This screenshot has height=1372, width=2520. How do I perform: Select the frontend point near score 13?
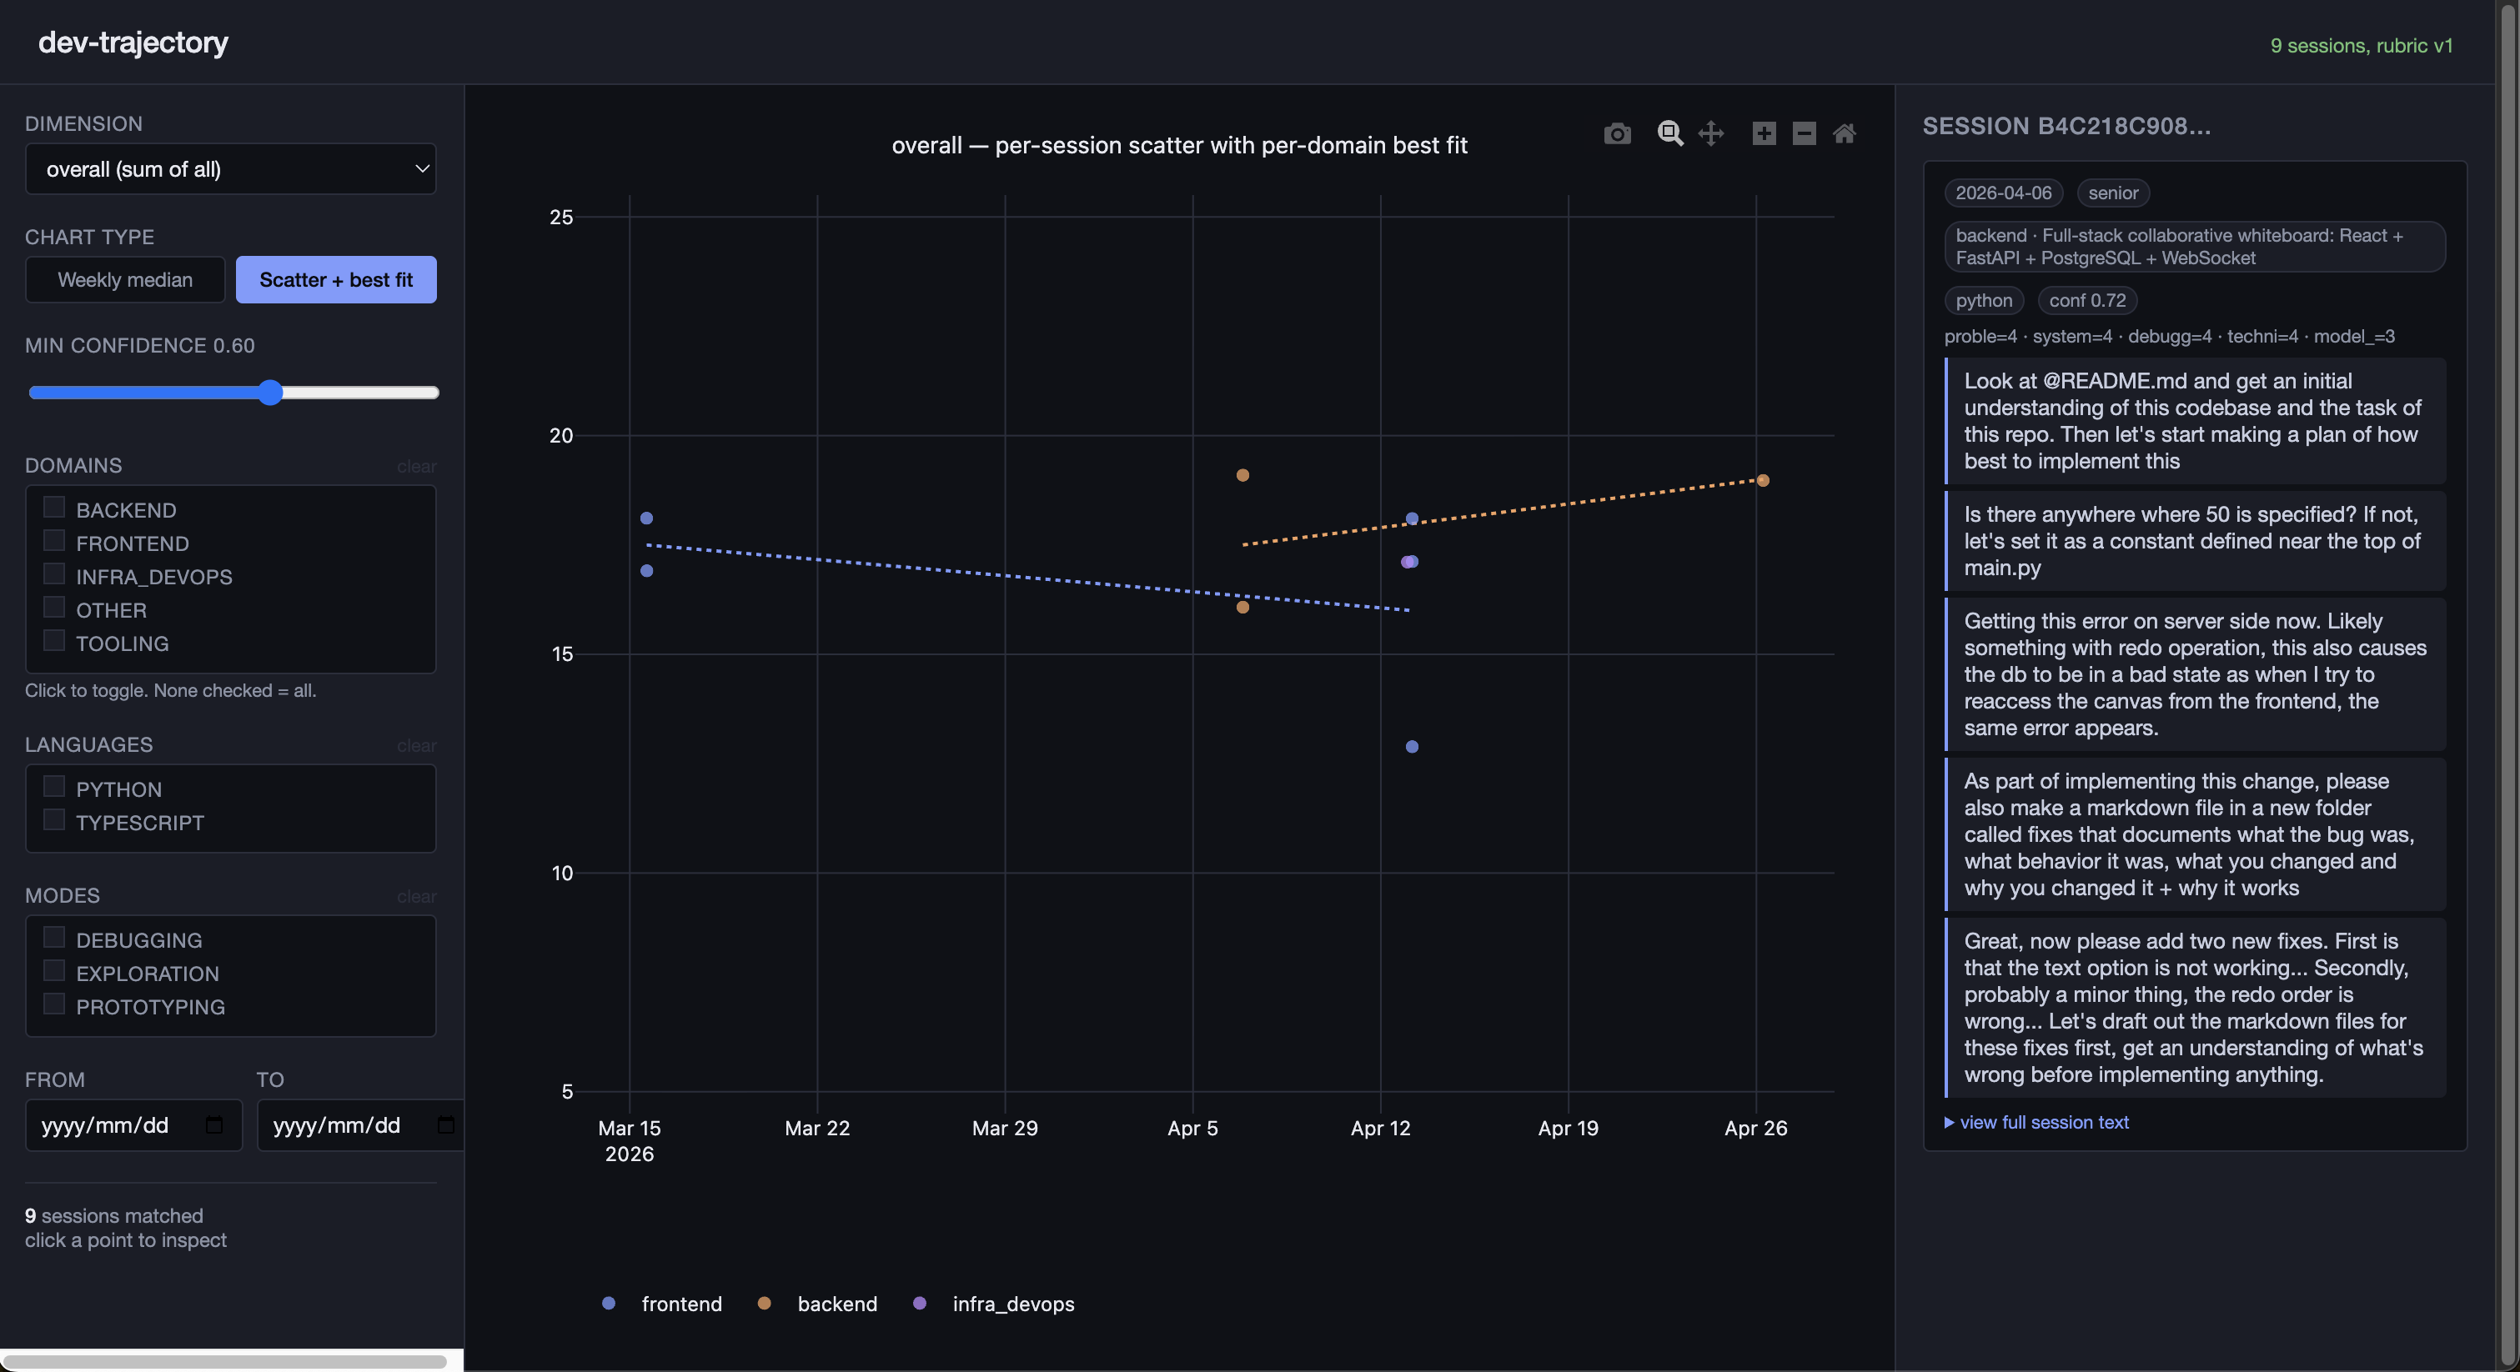coord(1412,746)
